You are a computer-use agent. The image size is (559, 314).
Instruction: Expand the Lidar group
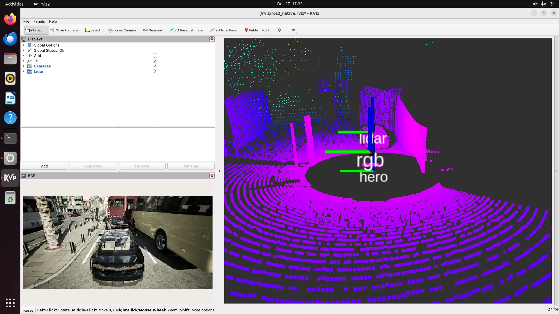[24, 71]
